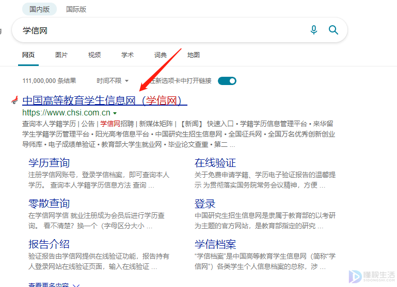Click the https://www.chsi.com.cn URL
Image resolution: width=397 pixels, height=287 pixels.
click(66, 113)
